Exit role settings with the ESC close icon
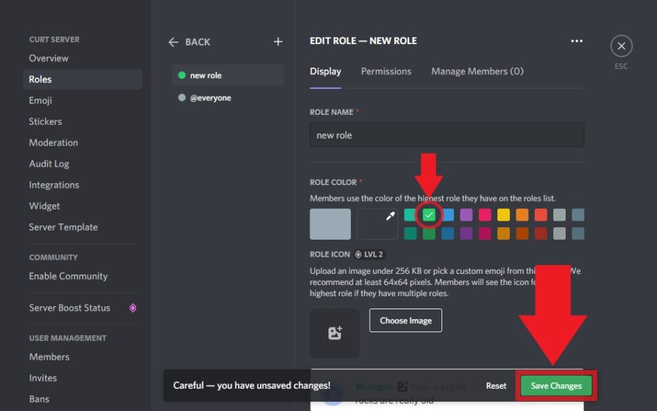 click(x=621, y=46)
